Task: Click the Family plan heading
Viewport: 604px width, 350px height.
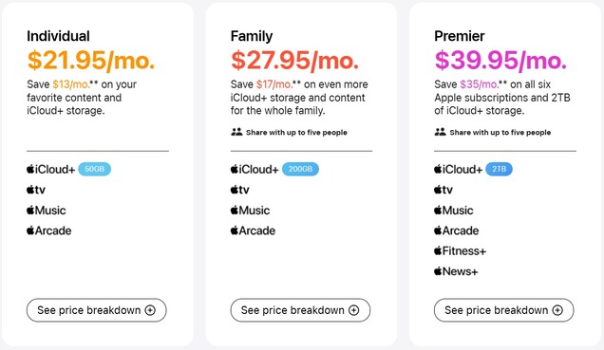Action: 252,36
